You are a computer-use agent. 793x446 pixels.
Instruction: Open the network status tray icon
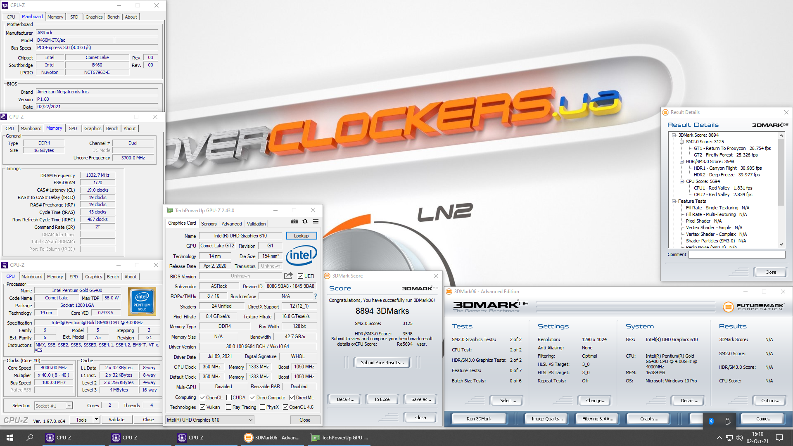point(729,438)
